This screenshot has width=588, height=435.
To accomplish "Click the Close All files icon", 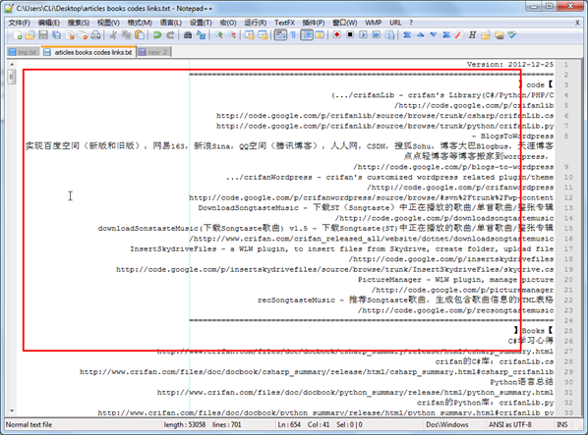I will tap(83, 35).
